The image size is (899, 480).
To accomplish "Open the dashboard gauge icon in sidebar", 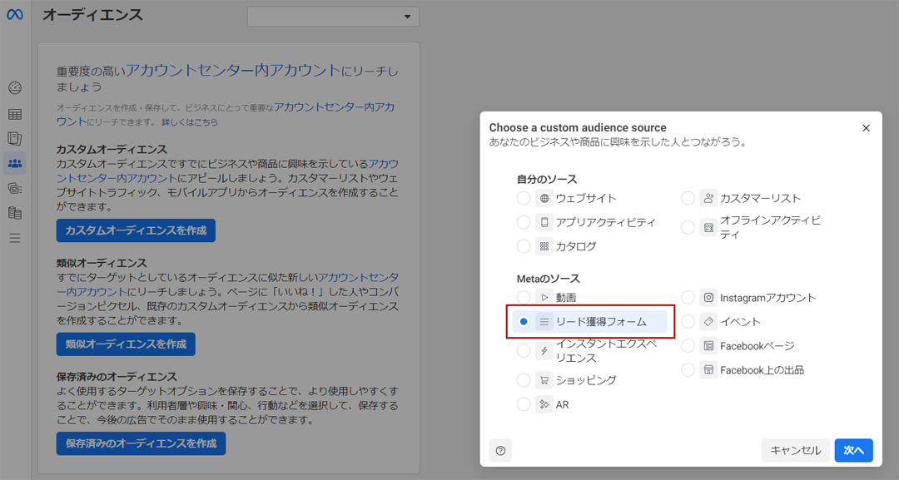I will coord(15,88).
